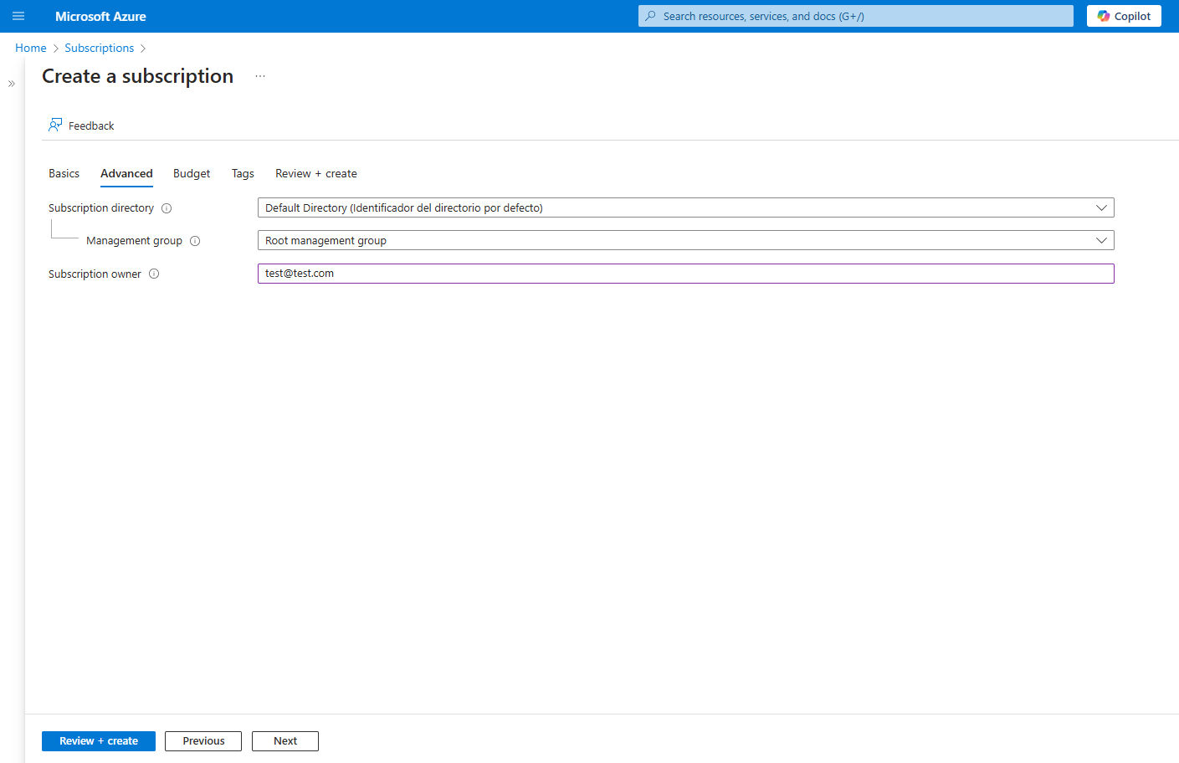
Task: Focus the Subscription owner email field
Action: [x=685, y=274]
